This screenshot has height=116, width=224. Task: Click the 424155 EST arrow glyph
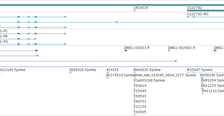pyautogui.click(x=107, y=73)
